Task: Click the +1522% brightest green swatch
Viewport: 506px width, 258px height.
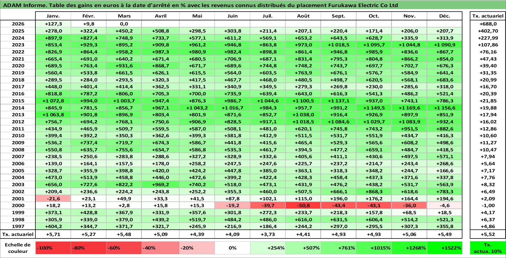Action: 445,248
